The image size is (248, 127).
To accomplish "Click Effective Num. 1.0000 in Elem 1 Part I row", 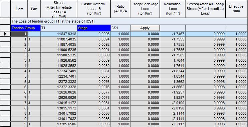I will [237, 34].
